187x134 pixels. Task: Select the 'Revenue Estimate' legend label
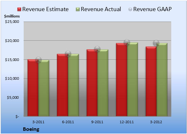(45, 9)
